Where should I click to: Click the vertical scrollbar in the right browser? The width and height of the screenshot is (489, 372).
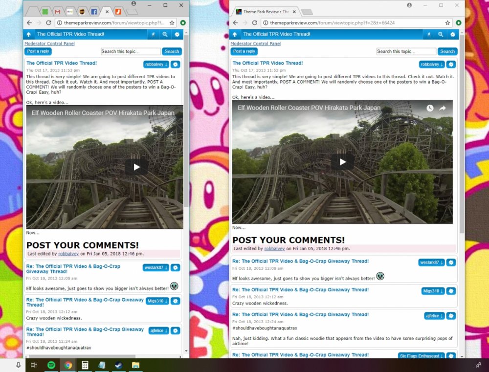click(461, 147)
